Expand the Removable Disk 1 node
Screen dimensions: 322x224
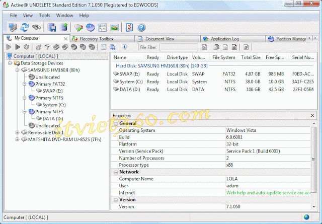point(17,132)
